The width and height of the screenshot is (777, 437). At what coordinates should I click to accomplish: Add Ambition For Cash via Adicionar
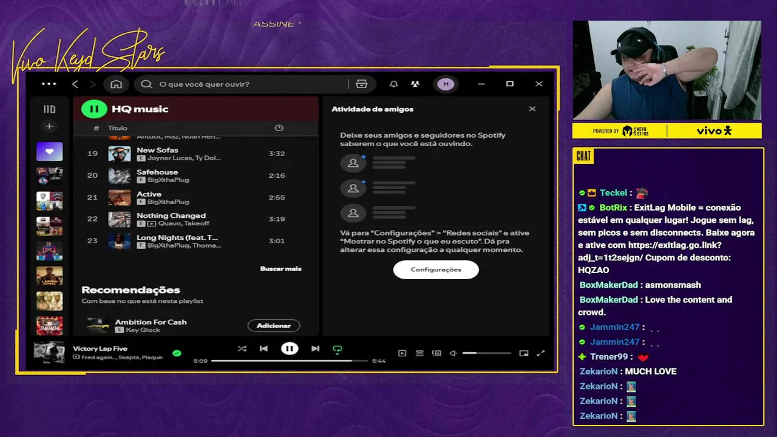pyautogui.click(x=274, y=325)
